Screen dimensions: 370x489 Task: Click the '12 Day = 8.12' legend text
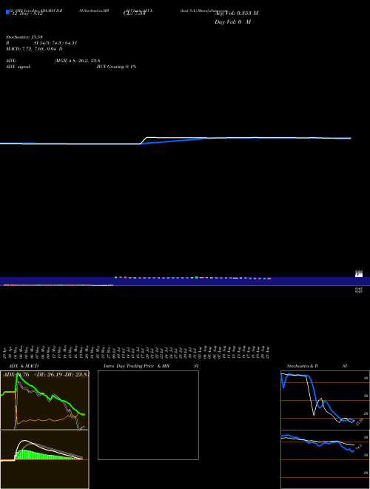tap(27, 14)
